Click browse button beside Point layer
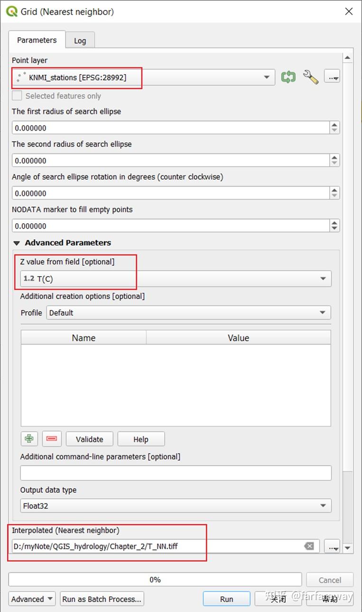This screenshot has width=362, height=612. click(332, 77)
